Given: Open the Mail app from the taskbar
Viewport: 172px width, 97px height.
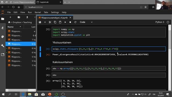Looking at the screenshot, I should (x=43, y=94).
